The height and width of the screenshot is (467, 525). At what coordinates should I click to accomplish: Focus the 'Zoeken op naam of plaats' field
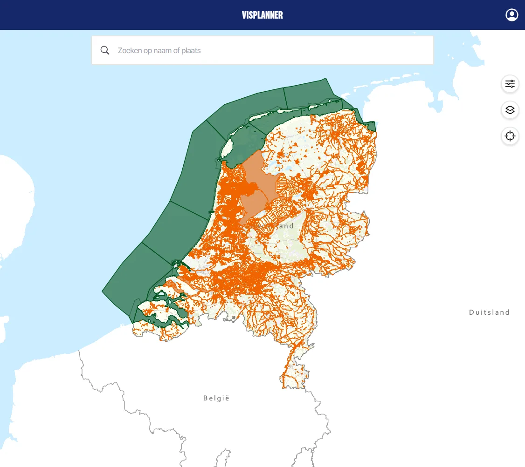tap(262, 50)
